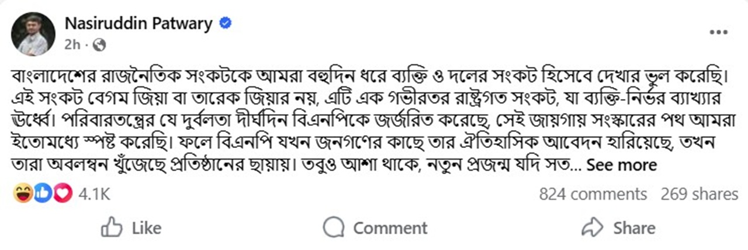Open the three-dot post options menu

tap(718, 33)
